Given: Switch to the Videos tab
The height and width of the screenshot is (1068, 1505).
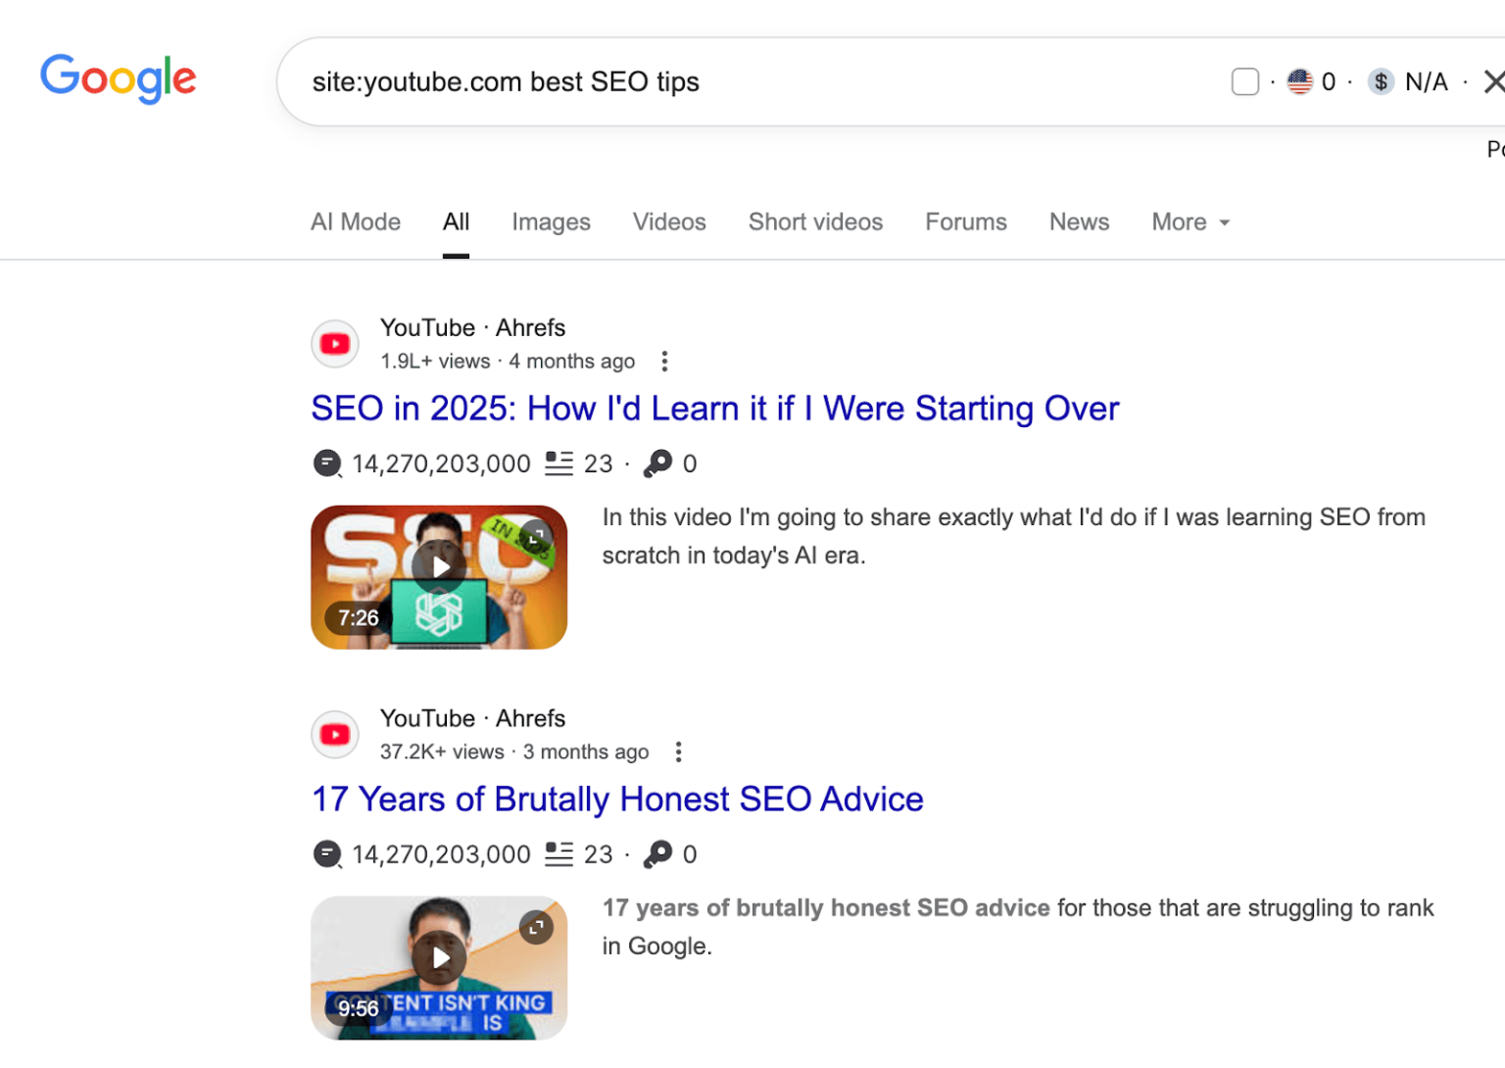Looking at the screenshot, I should [669, 222].
